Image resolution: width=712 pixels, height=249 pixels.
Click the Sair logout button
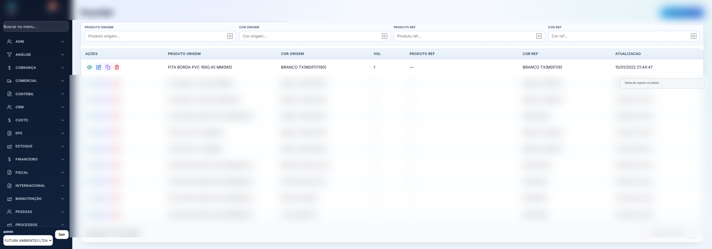tap(62, 235)
